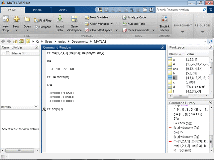
Task: Minimize the toolstrip with the collapse arrow
Action: (211, 9)
